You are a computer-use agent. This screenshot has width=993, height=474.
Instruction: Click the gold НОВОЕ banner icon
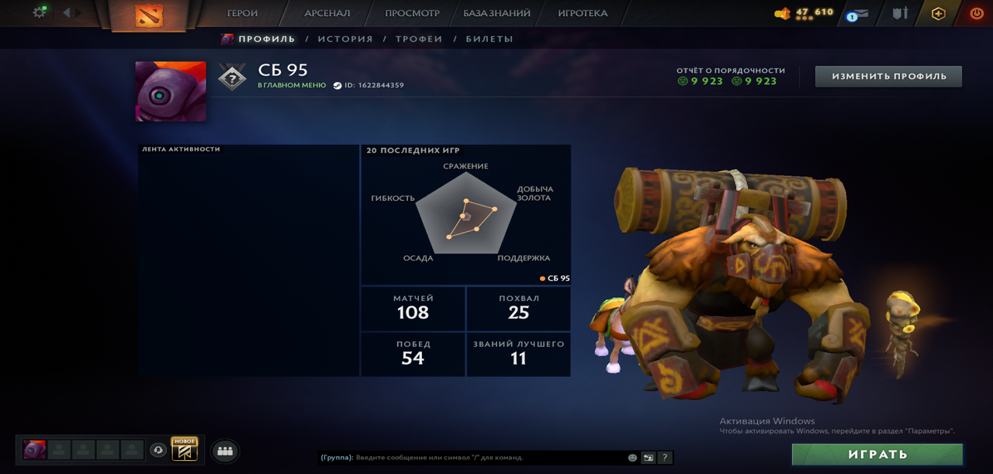pos(185,449)
